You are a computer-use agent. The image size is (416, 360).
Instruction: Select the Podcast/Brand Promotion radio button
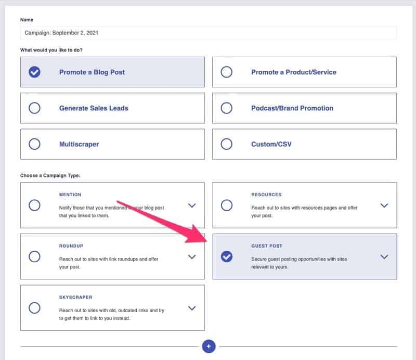click(227, 108)
